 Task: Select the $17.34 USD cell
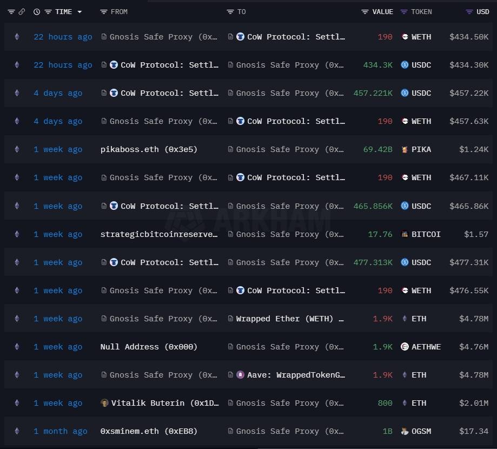[x=474, y=431]
